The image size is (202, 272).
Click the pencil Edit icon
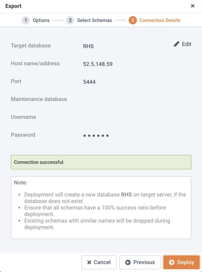[x=176, y=44]
